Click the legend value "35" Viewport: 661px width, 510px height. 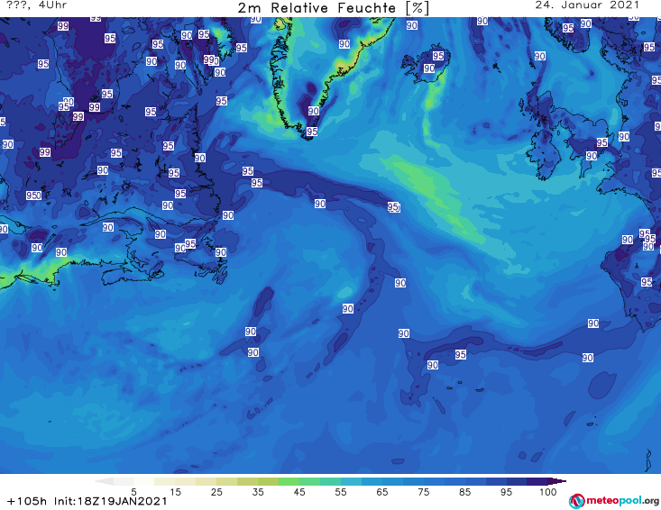pyautogui.click(x=258, y=492)
